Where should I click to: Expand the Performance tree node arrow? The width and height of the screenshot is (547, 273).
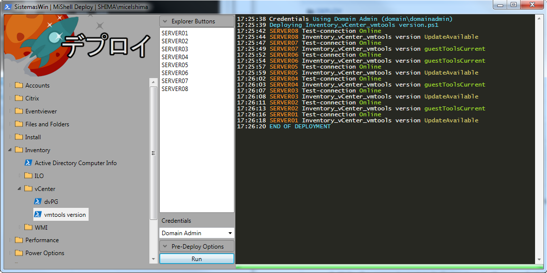pos(10,240)
